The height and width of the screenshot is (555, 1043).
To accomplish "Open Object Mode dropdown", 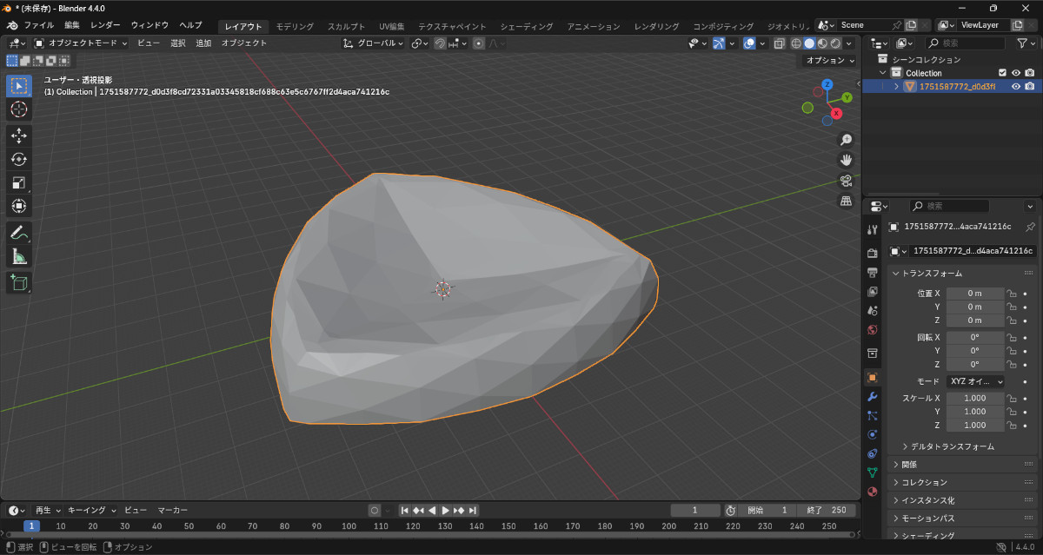I will coord(81,43).
